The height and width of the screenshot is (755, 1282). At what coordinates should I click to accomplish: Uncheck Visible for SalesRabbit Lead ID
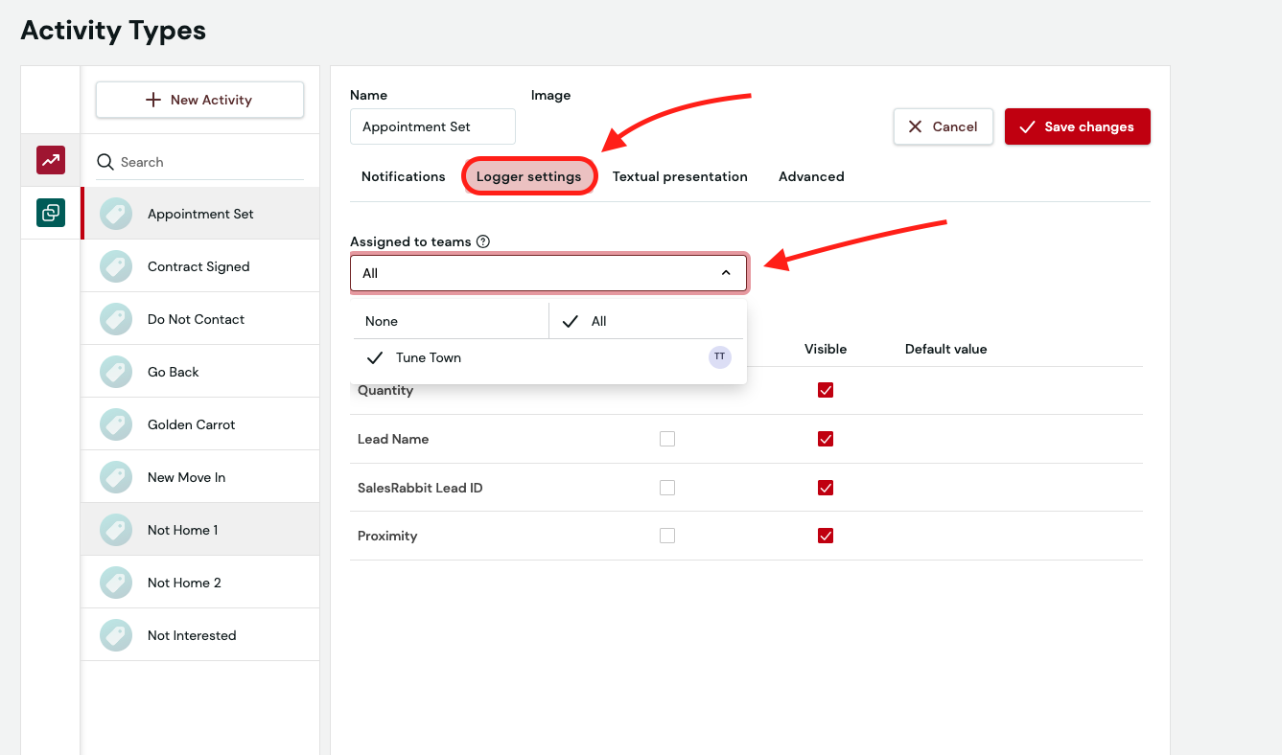[x=826, y=488]
